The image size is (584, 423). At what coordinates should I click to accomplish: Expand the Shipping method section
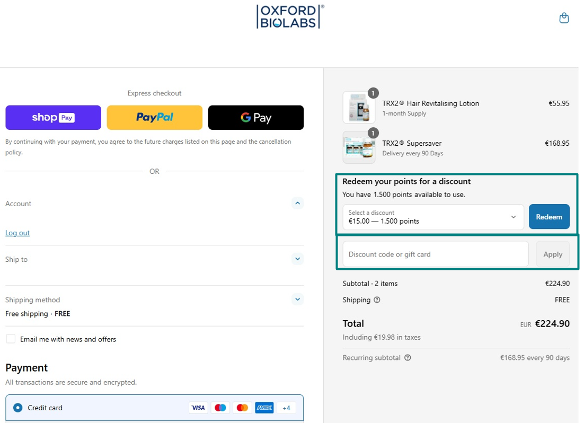(x=298, y=299)
